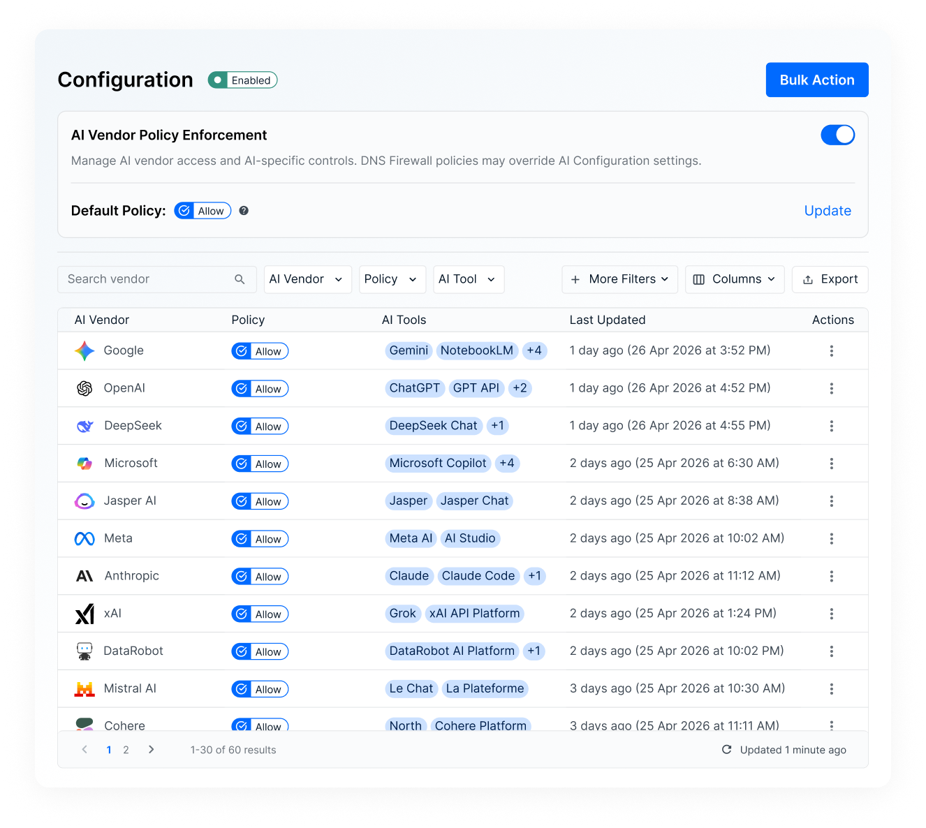Click the xAI logo
926x828 pixels.
(84, 614)
